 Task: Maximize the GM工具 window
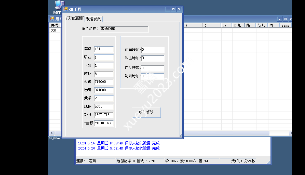[173, 10]
